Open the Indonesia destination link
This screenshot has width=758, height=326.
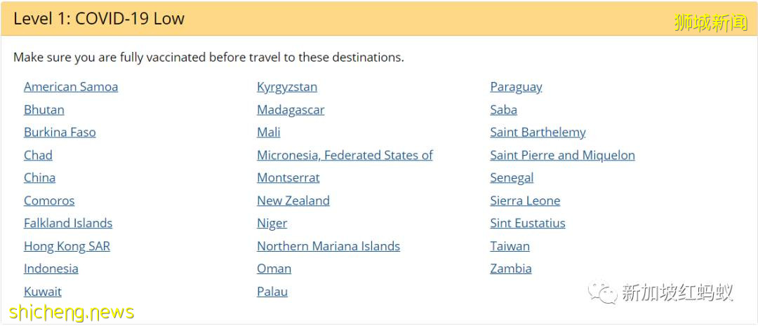click(51, 269)
